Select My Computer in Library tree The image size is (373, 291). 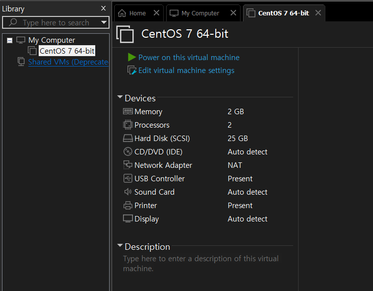pos(52,40)
